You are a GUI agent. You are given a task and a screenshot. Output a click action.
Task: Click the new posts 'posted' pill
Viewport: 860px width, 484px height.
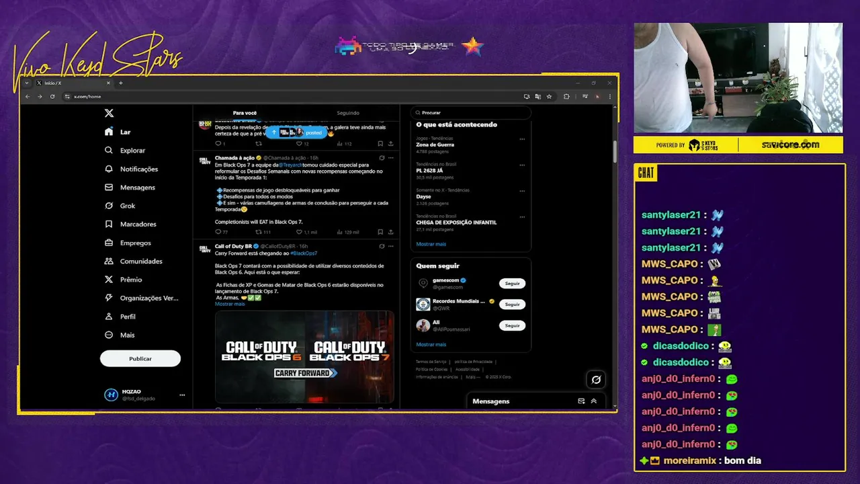pos(296,132)
